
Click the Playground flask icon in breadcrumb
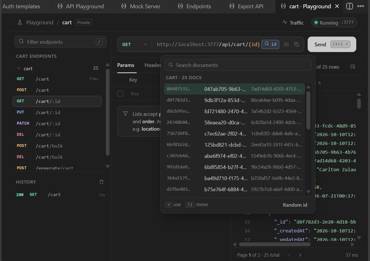[x=20, y=23]
